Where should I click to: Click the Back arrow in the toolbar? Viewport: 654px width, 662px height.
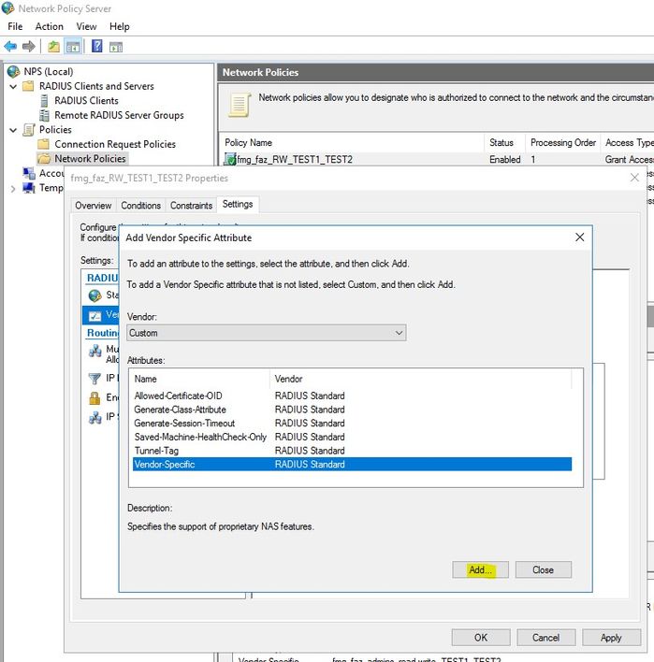[10, 46]
